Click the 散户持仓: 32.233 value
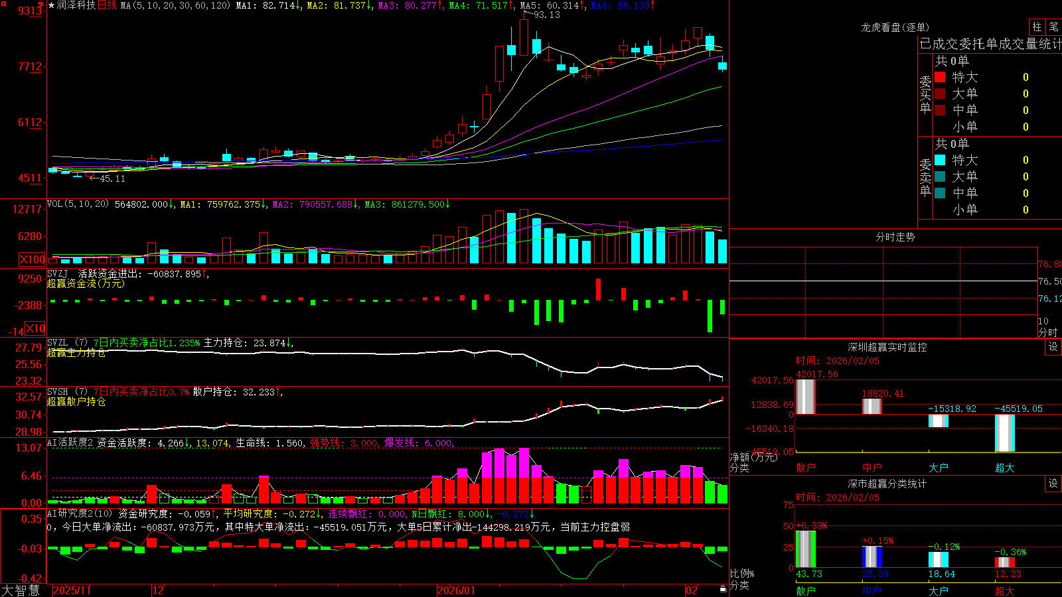1062x597 pixels. [238, 392]
